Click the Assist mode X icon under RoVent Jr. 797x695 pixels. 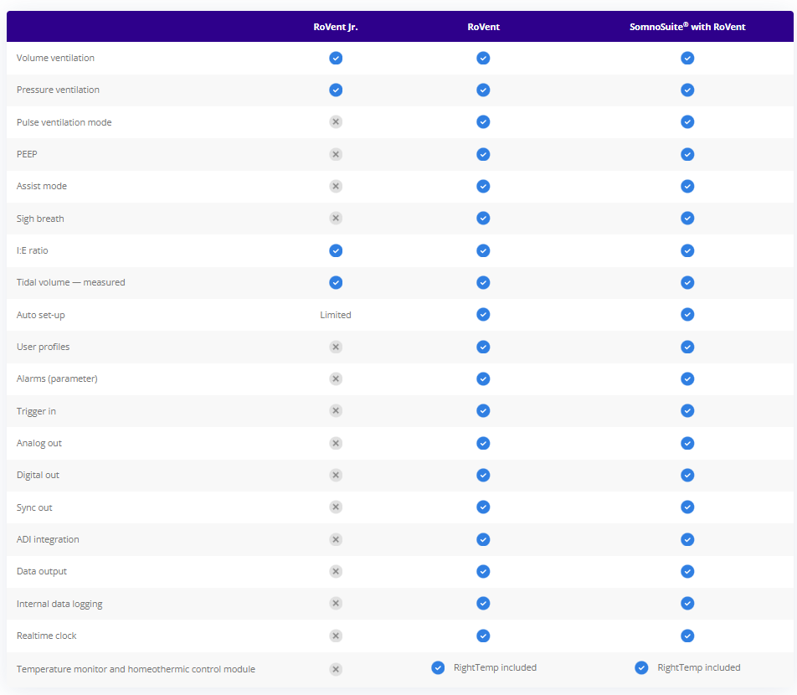(336, 186)
